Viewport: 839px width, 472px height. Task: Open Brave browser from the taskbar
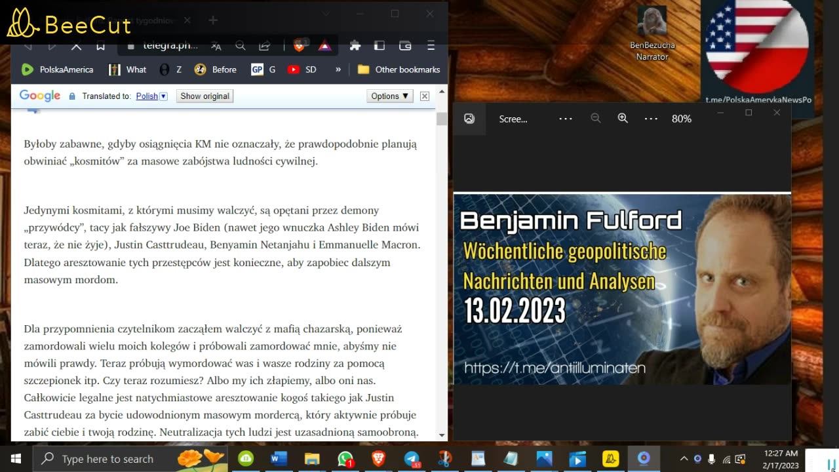(379, 459)
